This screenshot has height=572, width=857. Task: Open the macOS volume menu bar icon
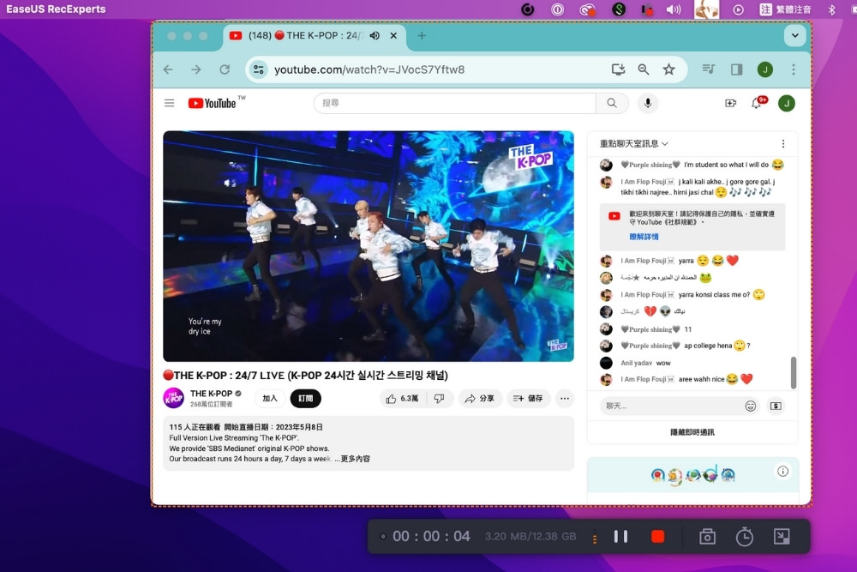tap(674, 9)
